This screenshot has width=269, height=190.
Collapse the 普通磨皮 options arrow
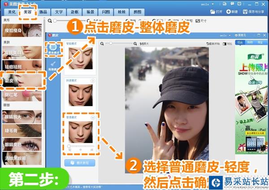point(93,118)
